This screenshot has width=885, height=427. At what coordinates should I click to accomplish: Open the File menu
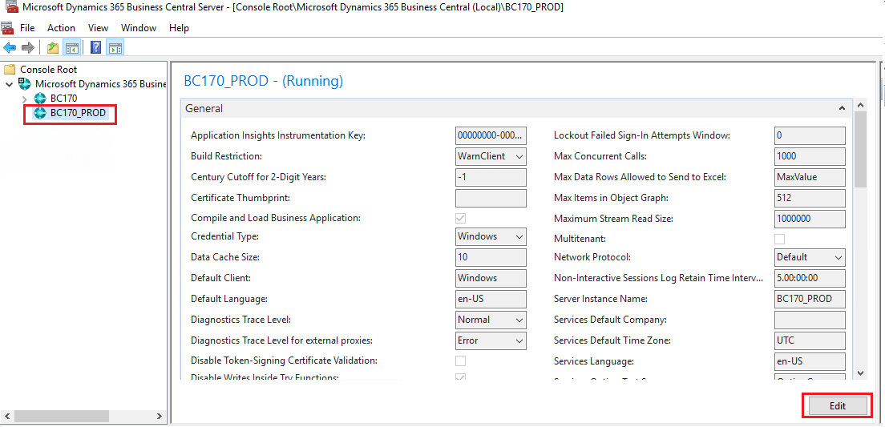tap(27, 28)
